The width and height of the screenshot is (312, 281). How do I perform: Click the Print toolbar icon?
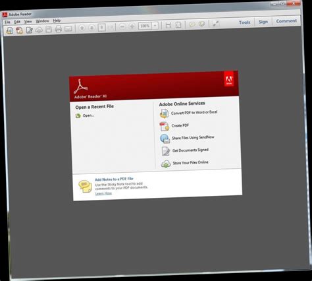pyautogui.click(x=59, y=29)
